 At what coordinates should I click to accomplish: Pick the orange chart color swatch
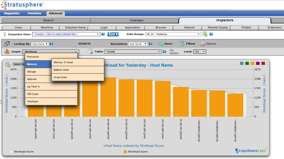(x=252, y=63)
